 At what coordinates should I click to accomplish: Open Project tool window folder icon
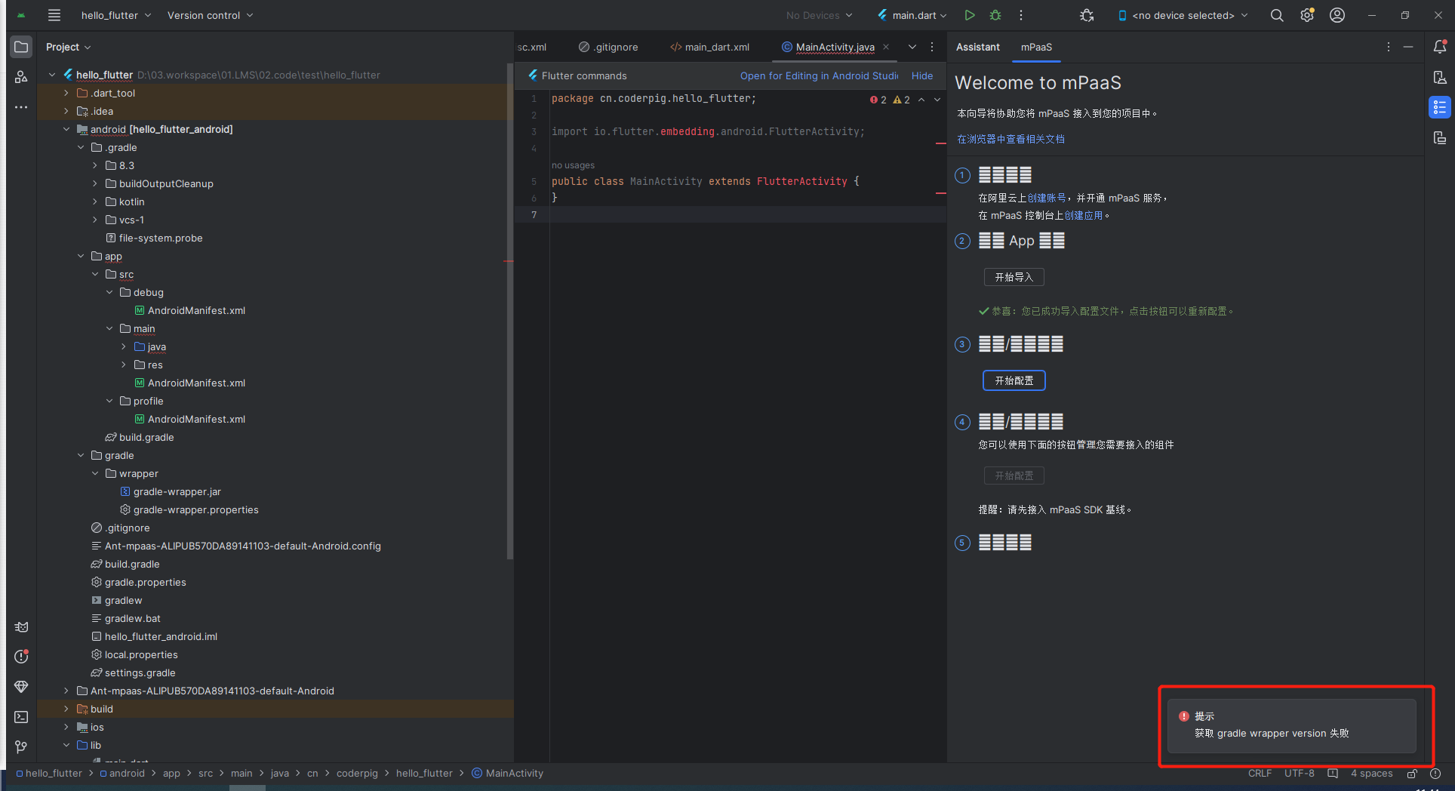[21, 47]
